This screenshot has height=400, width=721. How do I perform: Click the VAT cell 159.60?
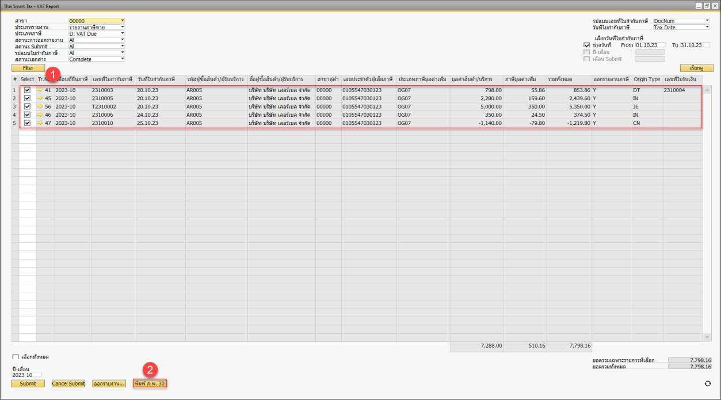pos(525,98)
